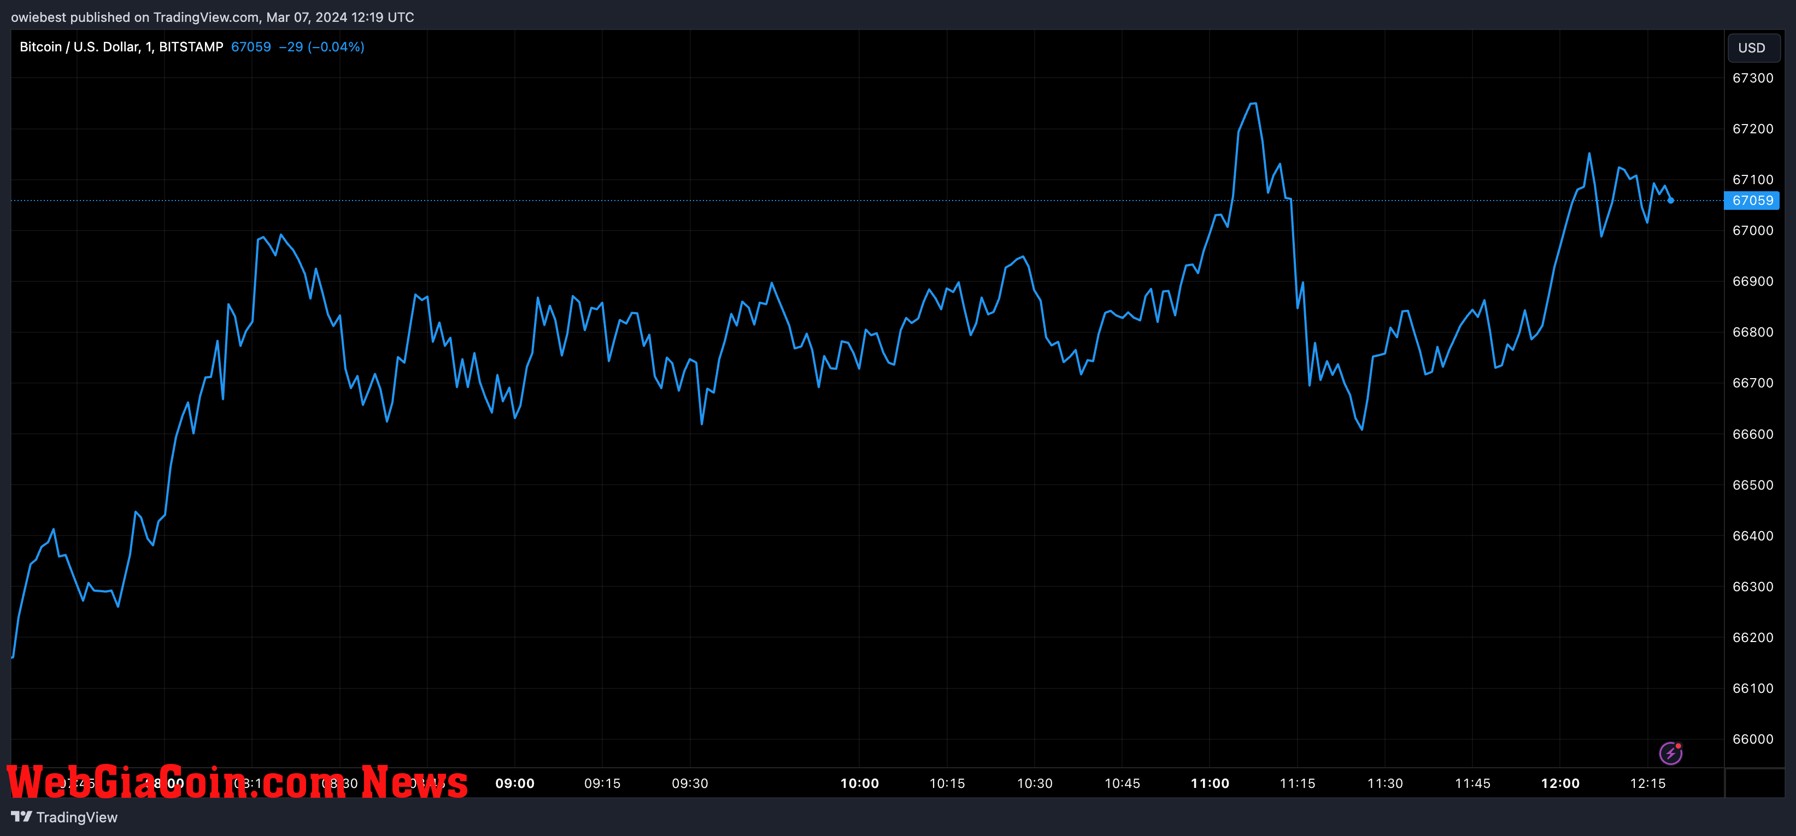
Task: Click the 10:00 time axis label
Action: [x=860, y=784]
